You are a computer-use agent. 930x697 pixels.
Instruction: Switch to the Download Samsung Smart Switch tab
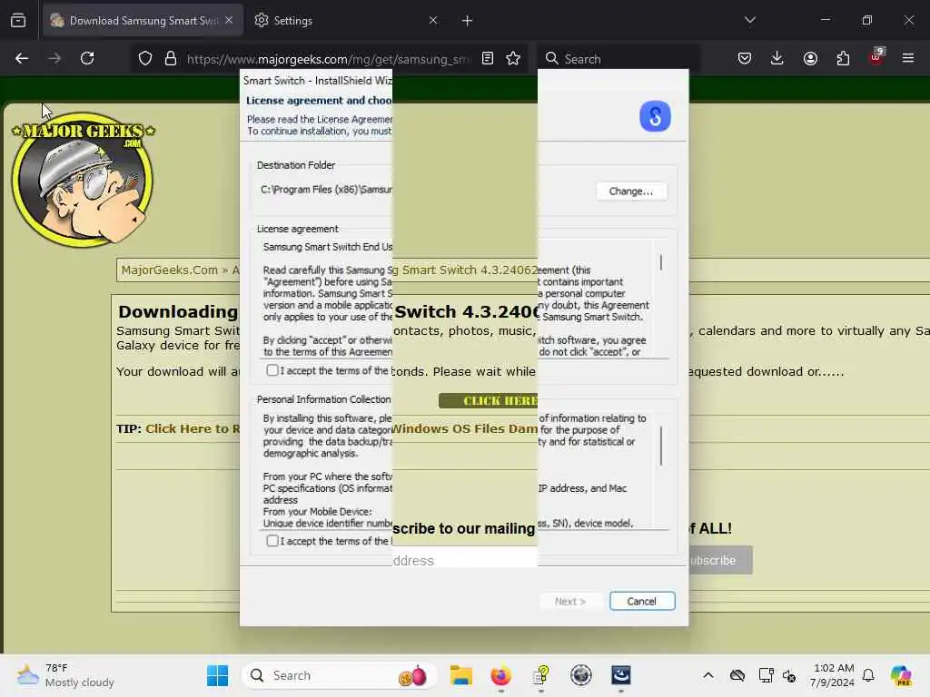coord(143,20)
